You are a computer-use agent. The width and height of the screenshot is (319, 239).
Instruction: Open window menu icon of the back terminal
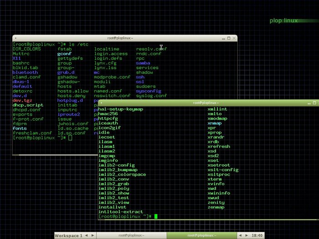point(15,38)
